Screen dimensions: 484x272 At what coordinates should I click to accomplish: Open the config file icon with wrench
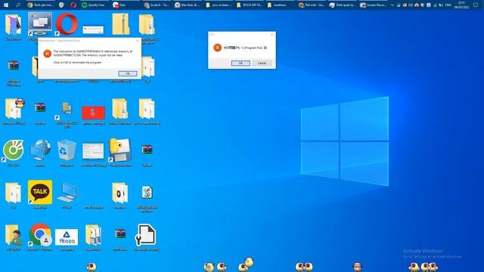coord(146,235)
